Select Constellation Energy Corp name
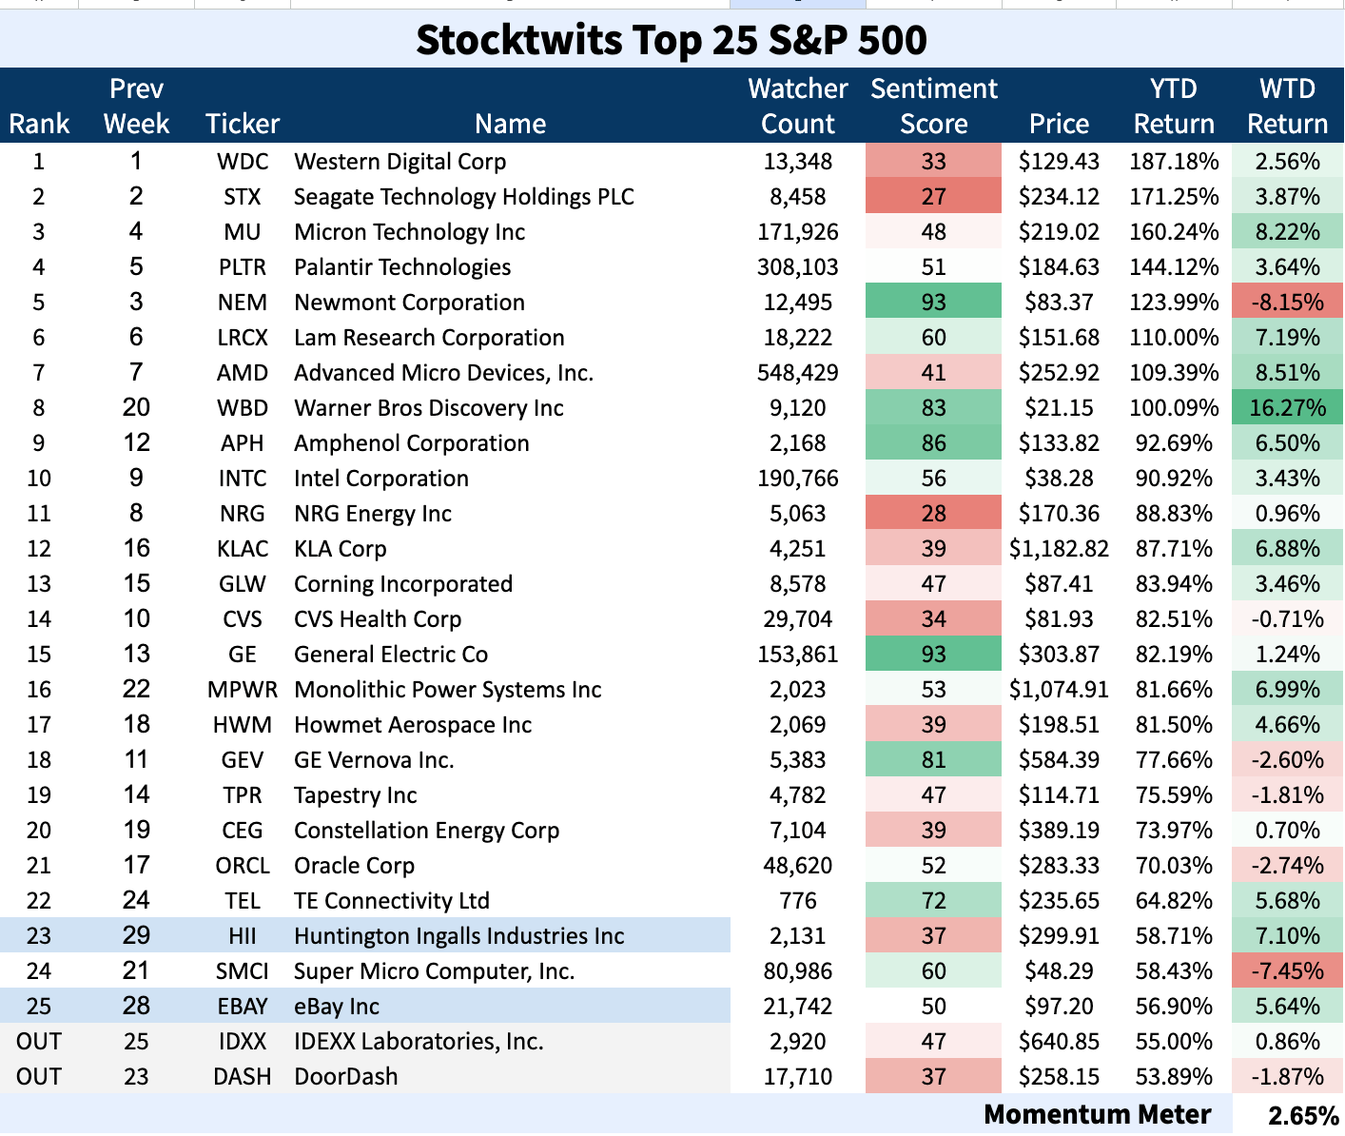The width and height of the screenshot is (1345, 1136). [426, 831]
